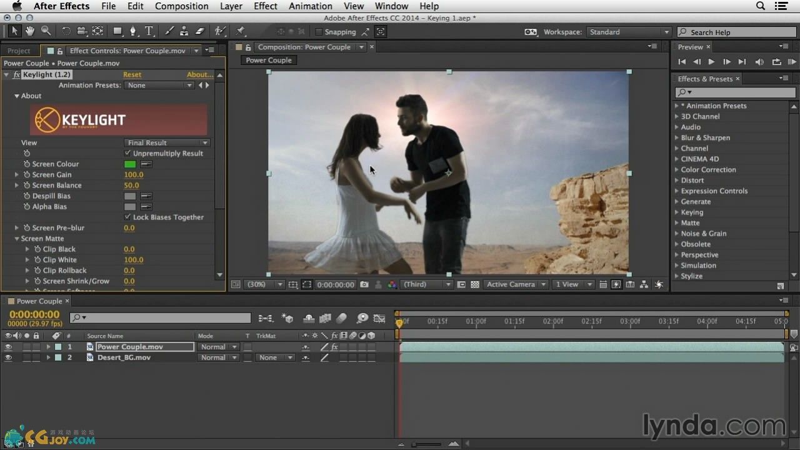The width and height of the screenshot is (800, 450).
Task: Open the Workspace Standard dropdown
Action: [x=628, y=32]
